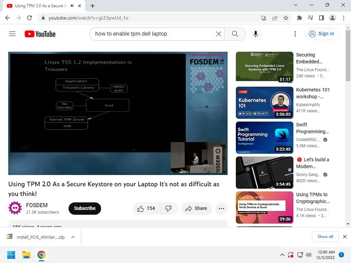Click the main video player
The height and width of the screenshot is (263, 351).
tap(118, 113)
